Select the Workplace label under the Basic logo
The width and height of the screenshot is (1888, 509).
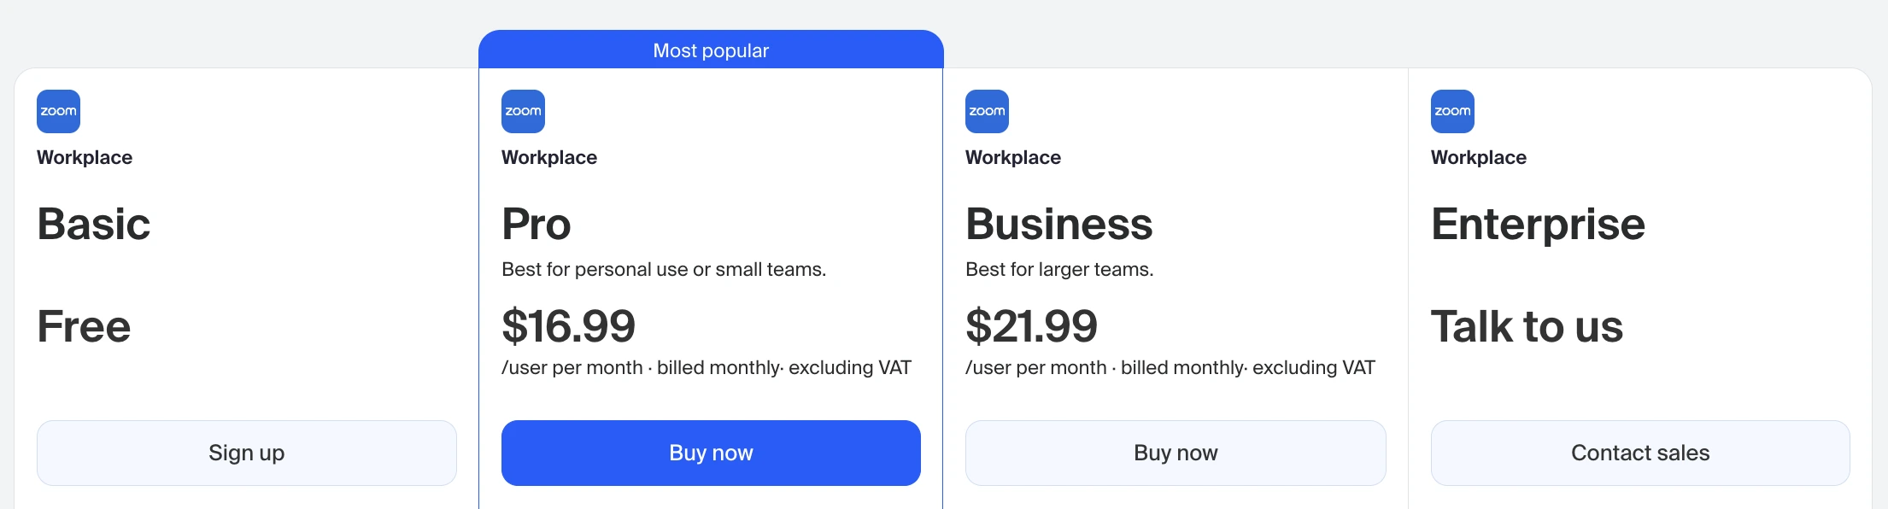pos(85,157)
